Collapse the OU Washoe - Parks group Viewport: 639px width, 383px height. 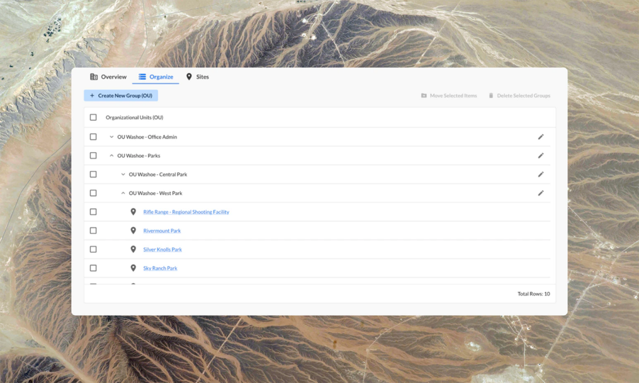click(x=112, y=155)
